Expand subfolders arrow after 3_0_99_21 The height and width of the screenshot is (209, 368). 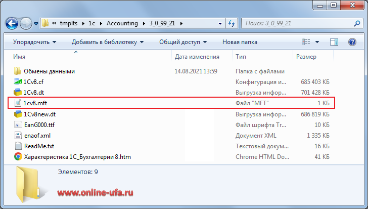181,23
